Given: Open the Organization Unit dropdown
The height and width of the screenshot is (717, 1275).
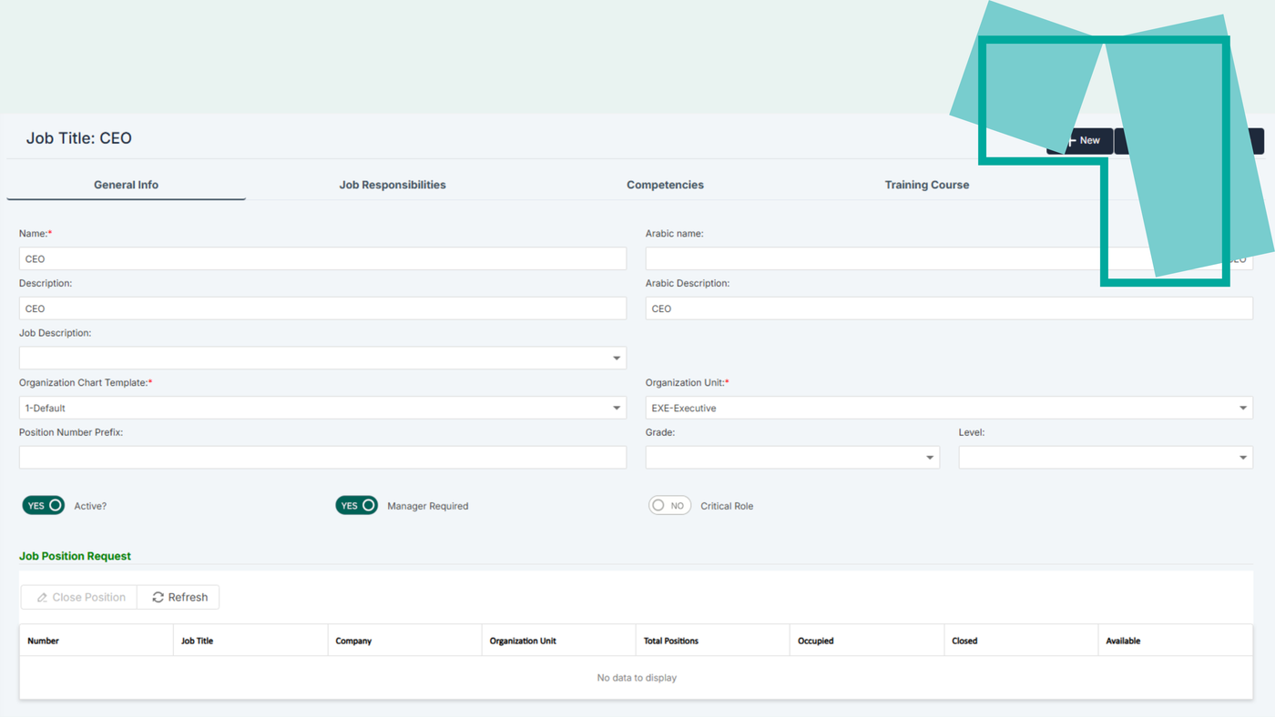Looking at the screenshot, I should point(1242,409).
